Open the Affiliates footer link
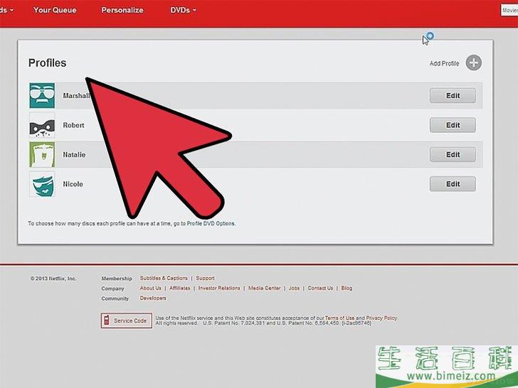This screenshot has height=388, width=518. click(180, 288)
